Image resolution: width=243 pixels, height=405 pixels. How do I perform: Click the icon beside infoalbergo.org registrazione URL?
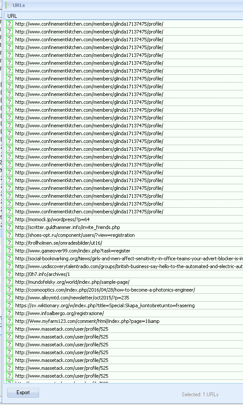coord(10,313)
